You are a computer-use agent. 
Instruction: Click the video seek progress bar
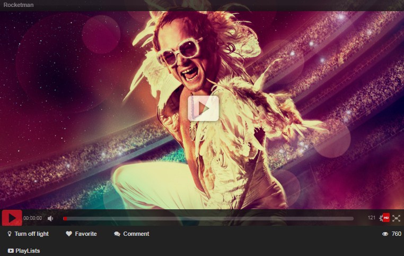click(208, 219)
